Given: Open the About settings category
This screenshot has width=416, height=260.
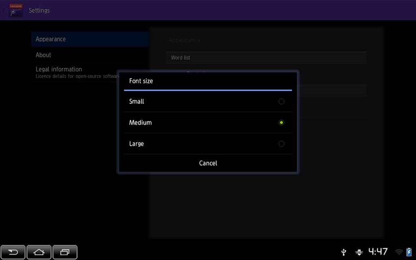Looking at the screenshot, I should [x=90, y=55].
